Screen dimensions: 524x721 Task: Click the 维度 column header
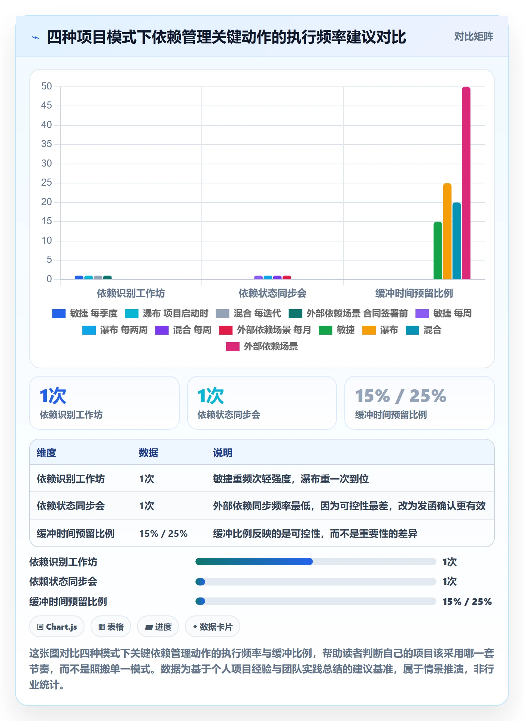point(46,453)
